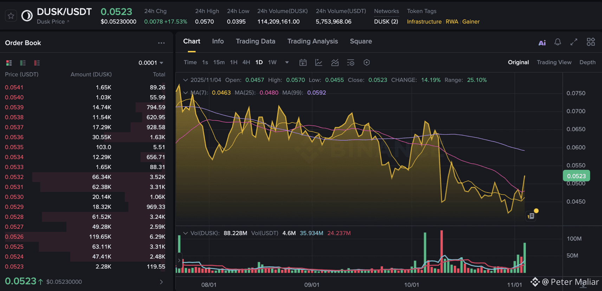
Task: Open the AI analysis icon
Action: (x=542, y=43)
